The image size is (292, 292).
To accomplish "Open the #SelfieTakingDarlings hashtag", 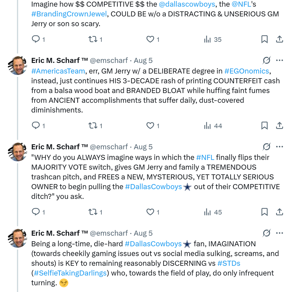I will point(70,273).
